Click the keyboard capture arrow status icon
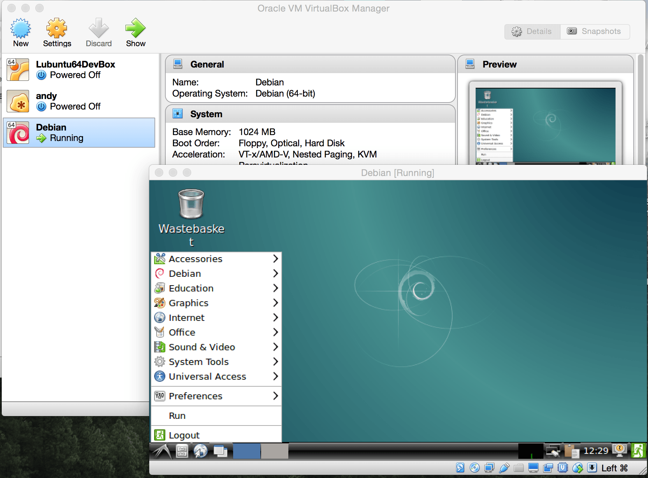The height and width of the screenshot is (478, 648). click(x=592, y=468)
